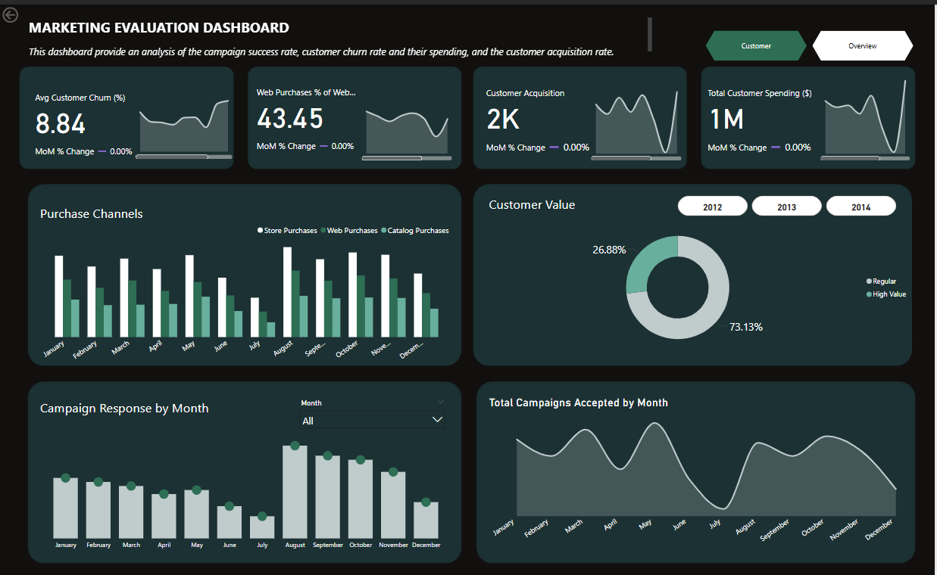Screen dimensions: 937x575
Task: Click the 2014 year button
Action: point(860,205)
